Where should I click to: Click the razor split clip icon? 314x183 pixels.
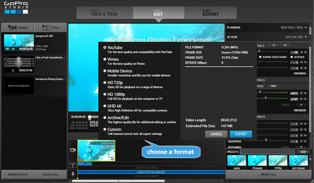(93, 124)
